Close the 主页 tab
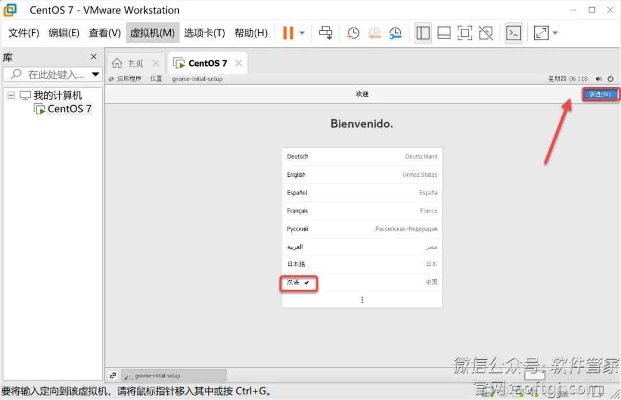Viewport: 621px width, 400px height. (x=156, y=63)
